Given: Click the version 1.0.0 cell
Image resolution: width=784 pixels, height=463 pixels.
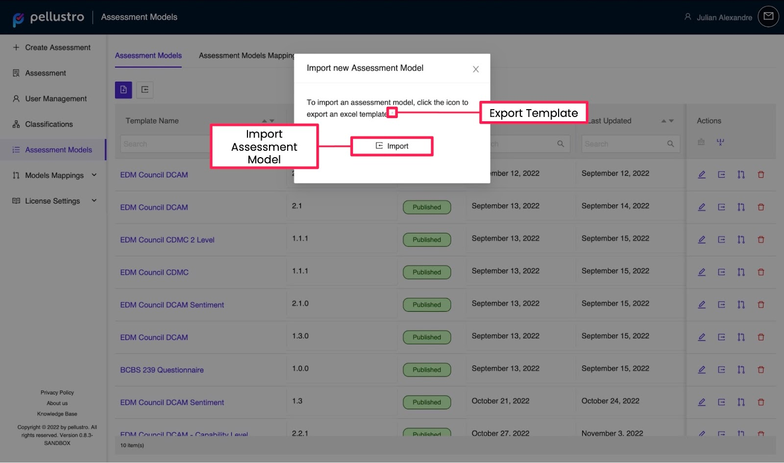Looking at the screenshot, I should pyautogui.click(x=300, y=369).
